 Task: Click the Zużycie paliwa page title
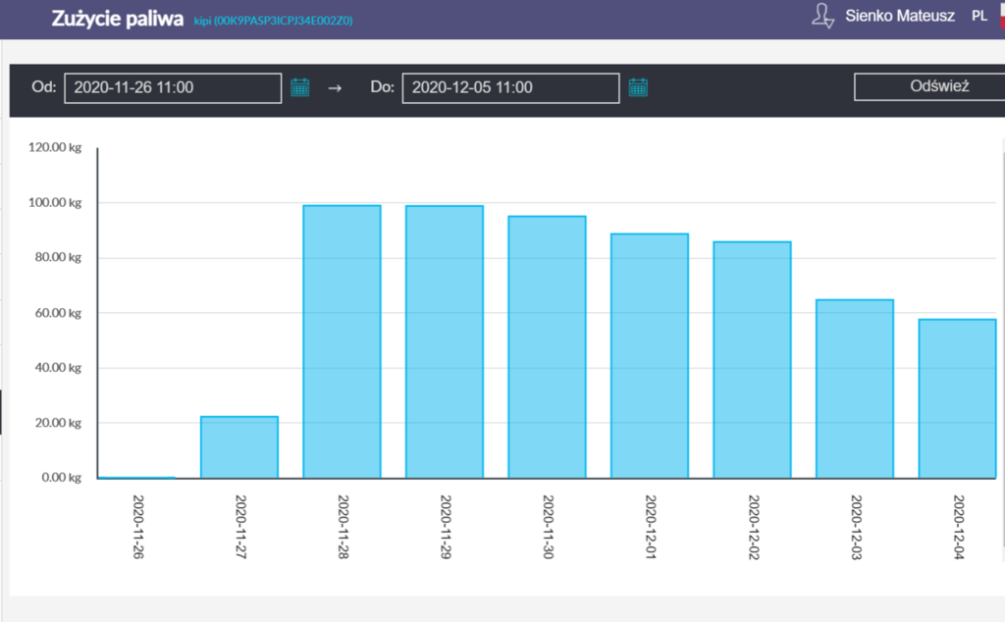click(118, 18)
